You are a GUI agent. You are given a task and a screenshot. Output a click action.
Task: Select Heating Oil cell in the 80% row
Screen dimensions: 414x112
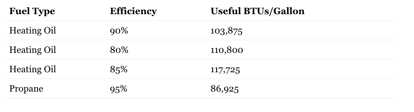[x=33, y=50]
